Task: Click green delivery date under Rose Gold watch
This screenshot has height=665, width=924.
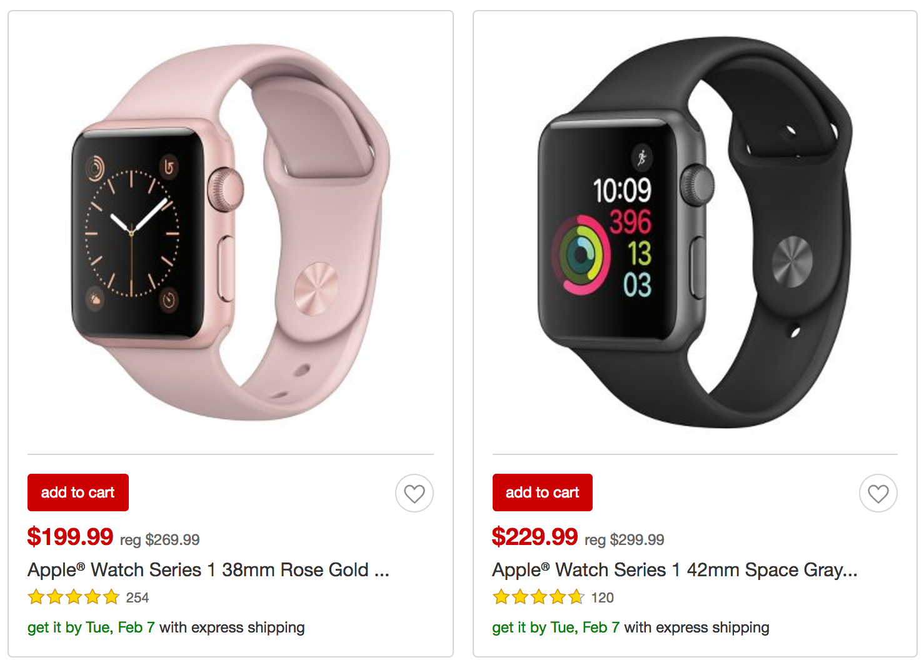Action: pos(91,627)
